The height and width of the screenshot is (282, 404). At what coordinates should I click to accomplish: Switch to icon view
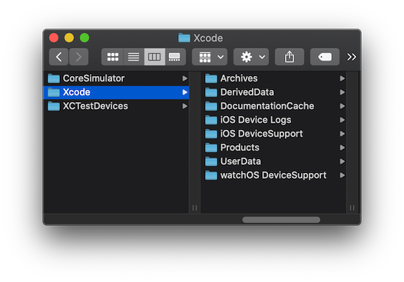[113, 57]
